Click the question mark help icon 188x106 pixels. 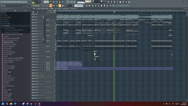pyautogui.click(x=117, y=2)
